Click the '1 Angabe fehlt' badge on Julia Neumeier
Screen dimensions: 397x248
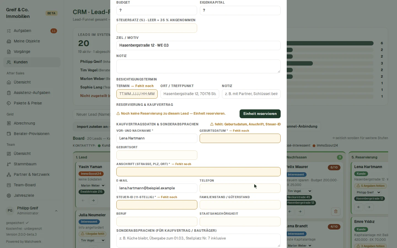pos(92,234)
